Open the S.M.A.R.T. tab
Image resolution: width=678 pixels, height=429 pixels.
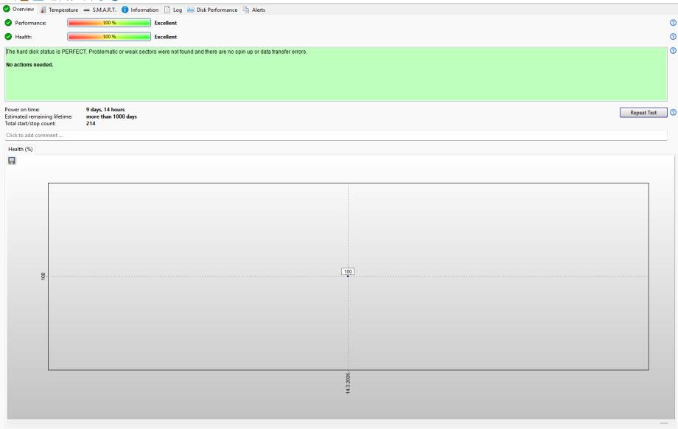(x=100, y=10)
